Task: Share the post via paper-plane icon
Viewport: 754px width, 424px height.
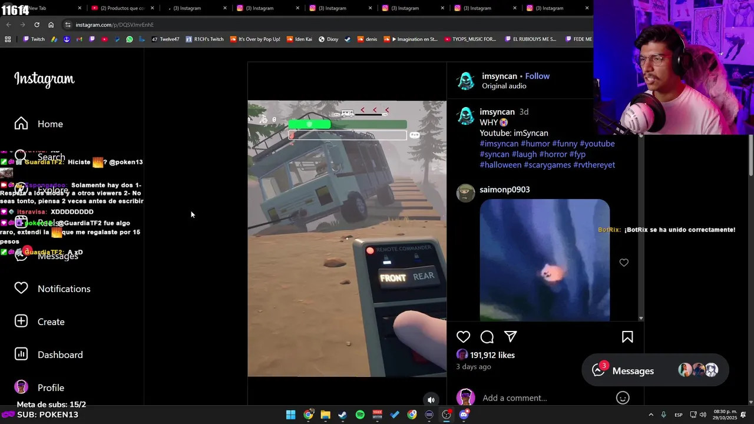Action: 510,337
